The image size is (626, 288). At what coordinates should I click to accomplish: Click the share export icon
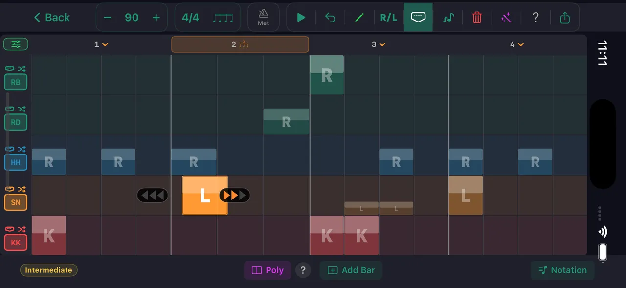(565, 18)
